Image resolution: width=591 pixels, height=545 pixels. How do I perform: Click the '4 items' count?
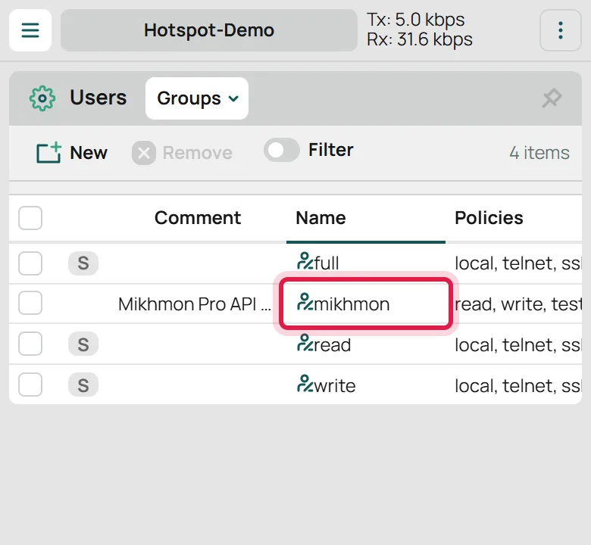[x=539, y=153]
